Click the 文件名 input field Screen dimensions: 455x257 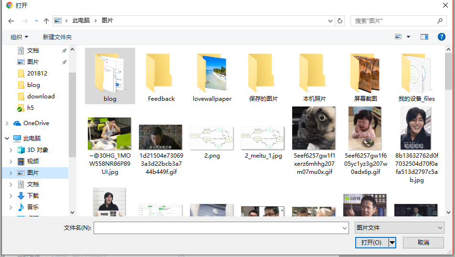click(x=221, y=228)
